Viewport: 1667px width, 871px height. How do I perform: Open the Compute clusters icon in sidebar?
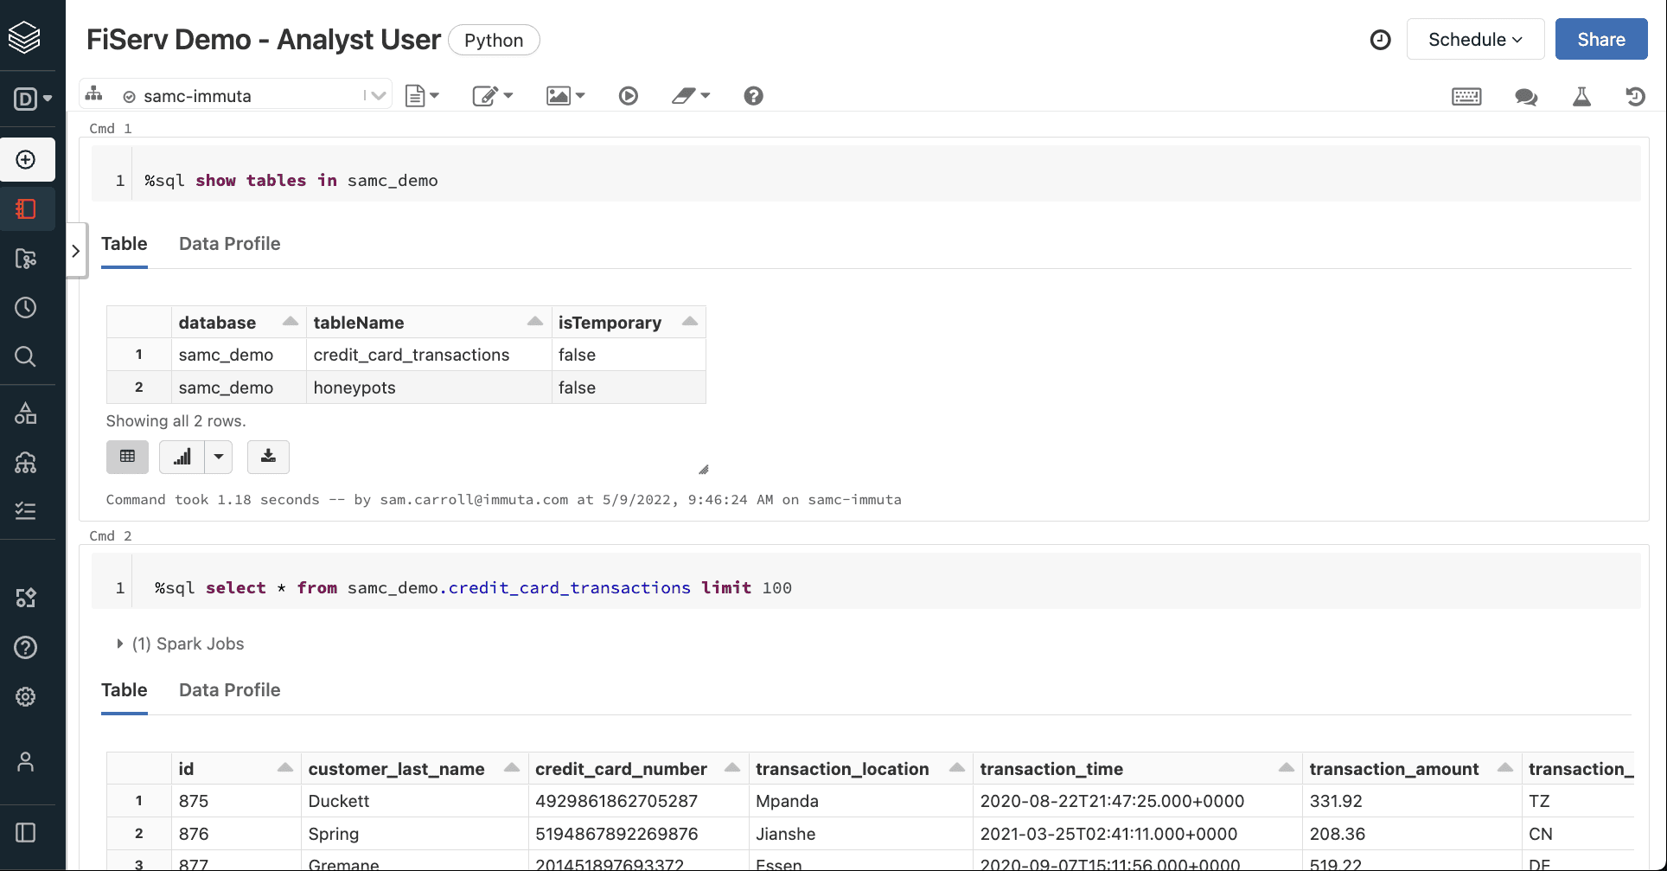coord(26,463)
